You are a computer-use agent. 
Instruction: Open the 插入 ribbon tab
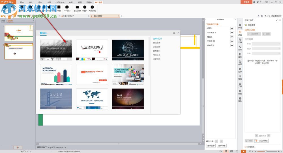click(x=31, y=2)
